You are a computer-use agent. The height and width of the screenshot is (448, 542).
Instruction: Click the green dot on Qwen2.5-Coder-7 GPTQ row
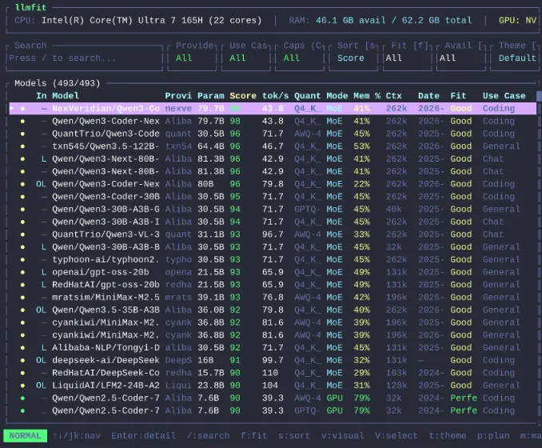[22, 410]
